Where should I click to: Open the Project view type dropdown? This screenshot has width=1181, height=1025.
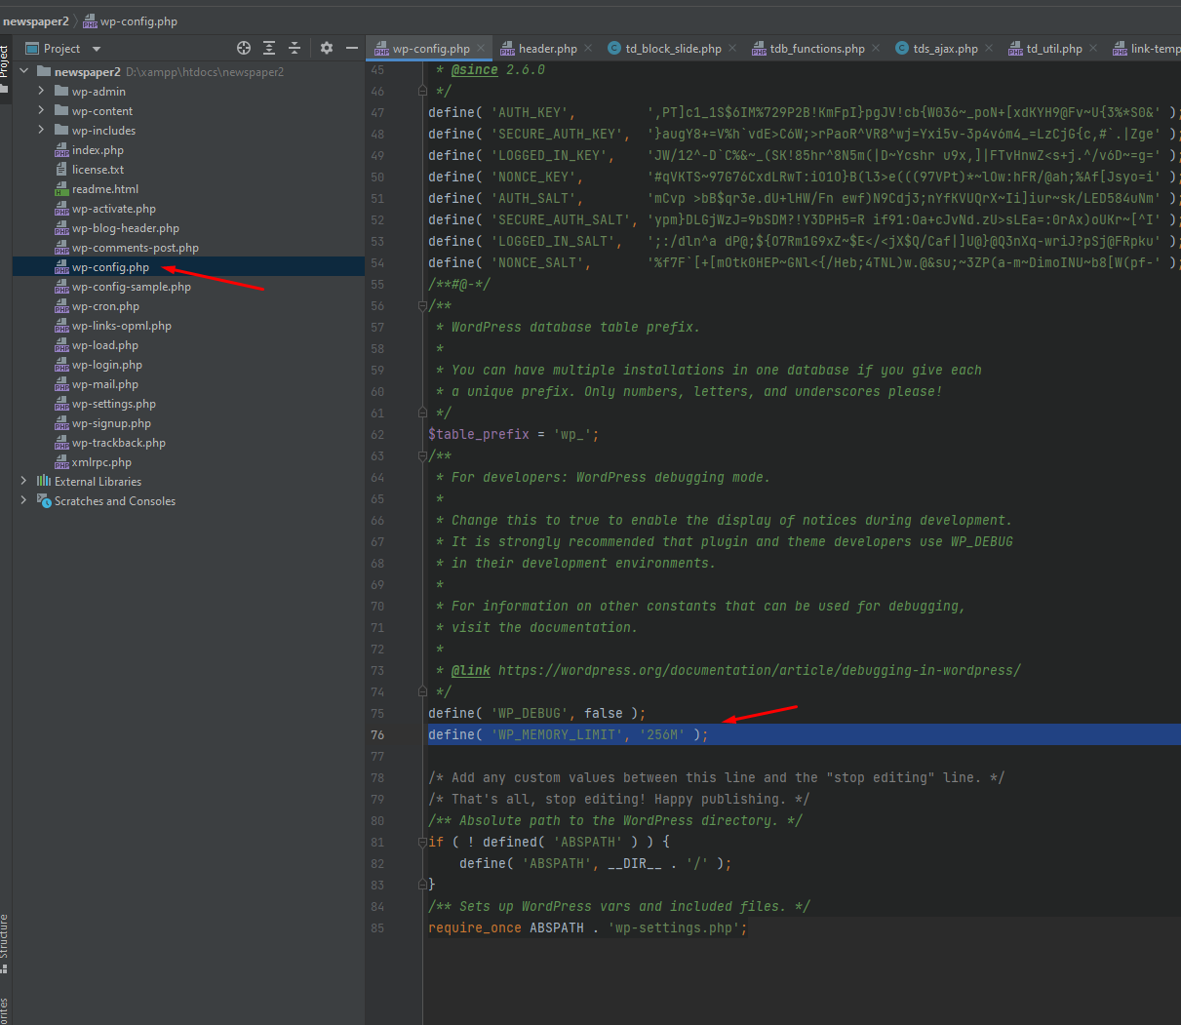tap(96, 49)
